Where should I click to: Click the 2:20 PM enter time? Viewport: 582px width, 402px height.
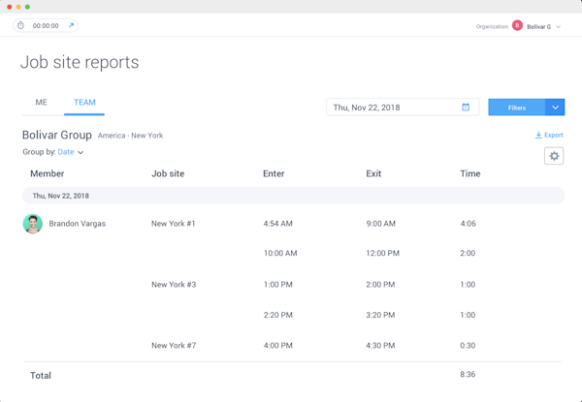pos(278,315)
